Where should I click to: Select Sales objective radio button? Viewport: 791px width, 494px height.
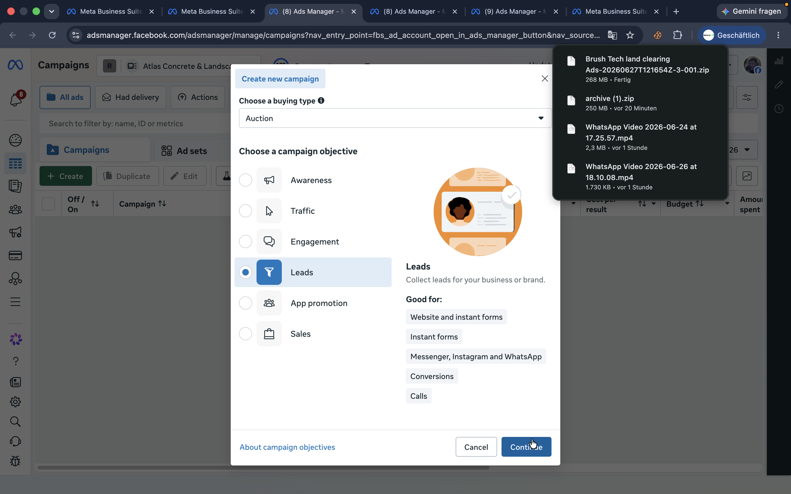pyautogui.click(x=246, y=333)
